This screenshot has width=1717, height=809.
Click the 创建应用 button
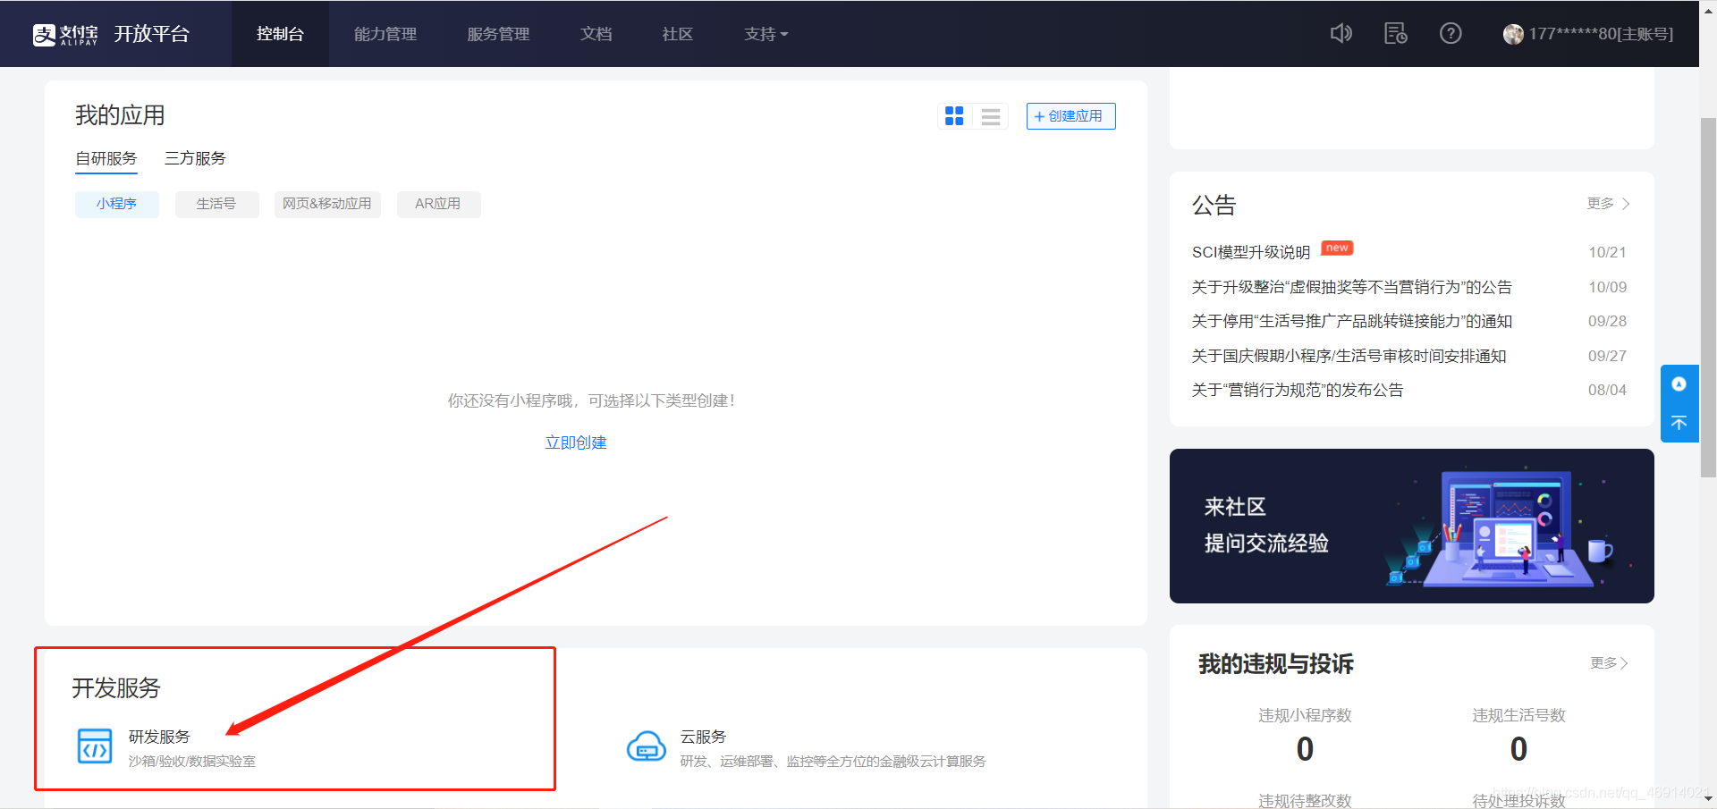click(1070, 116)
